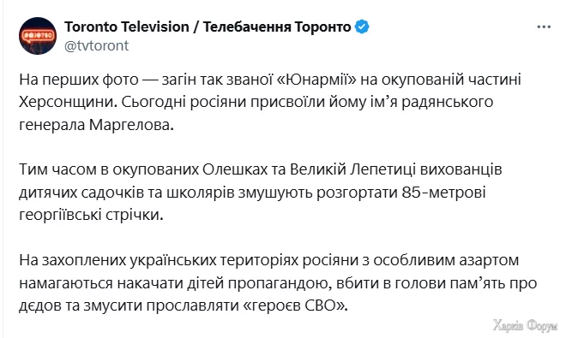
Task: Click "Великій Лепетиці" in the tweet
Action: (348, 169)
